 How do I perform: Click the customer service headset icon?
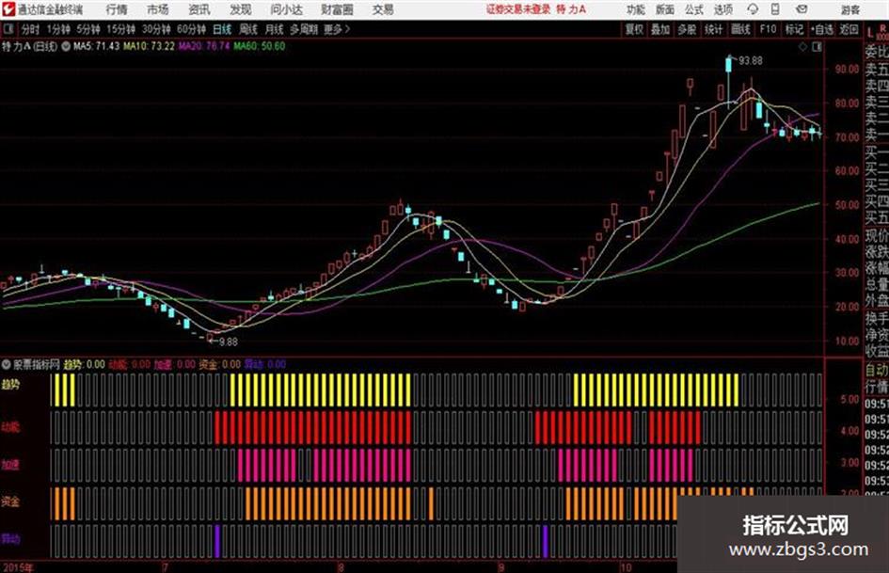coord(753,9)
